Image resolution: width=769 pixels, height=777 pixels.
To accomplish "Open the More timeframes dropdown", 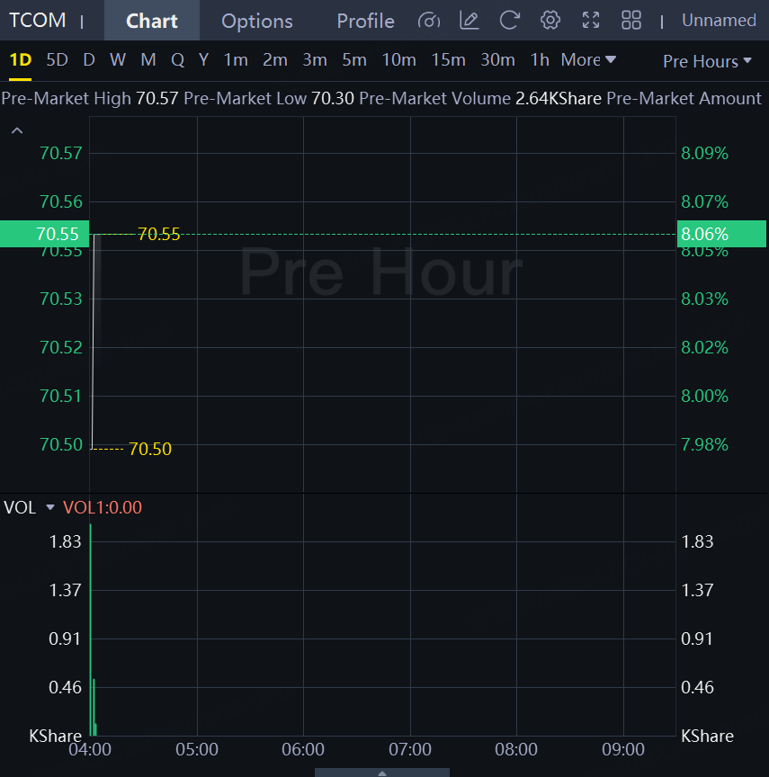I will click(x=588, y=60).
